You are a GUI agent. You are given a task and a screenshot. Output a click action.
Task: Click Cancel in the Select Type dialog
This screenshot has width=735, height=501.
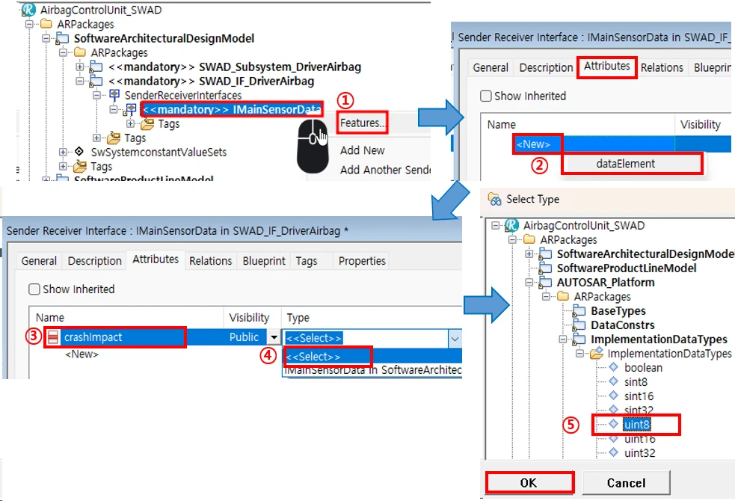626,483
